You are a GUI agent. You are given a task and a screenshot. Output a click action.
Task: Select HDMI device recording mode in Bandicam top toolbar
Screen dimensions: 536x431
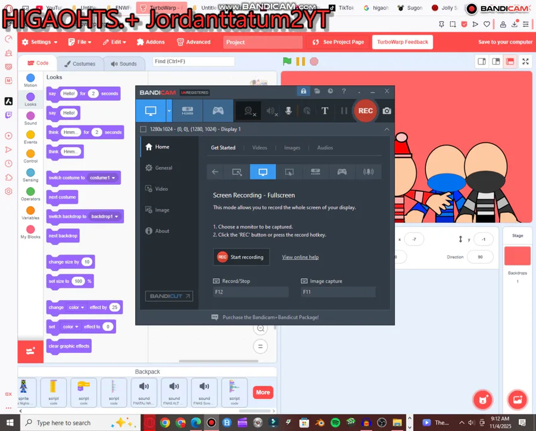tap(188, 111)
